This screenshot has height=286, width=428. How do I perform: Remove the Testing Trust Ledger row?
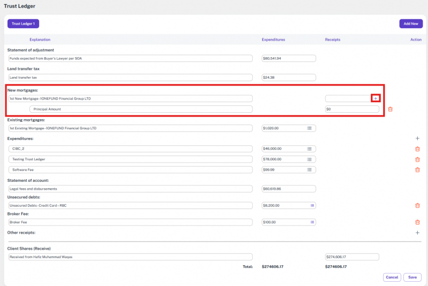(417, 159)
